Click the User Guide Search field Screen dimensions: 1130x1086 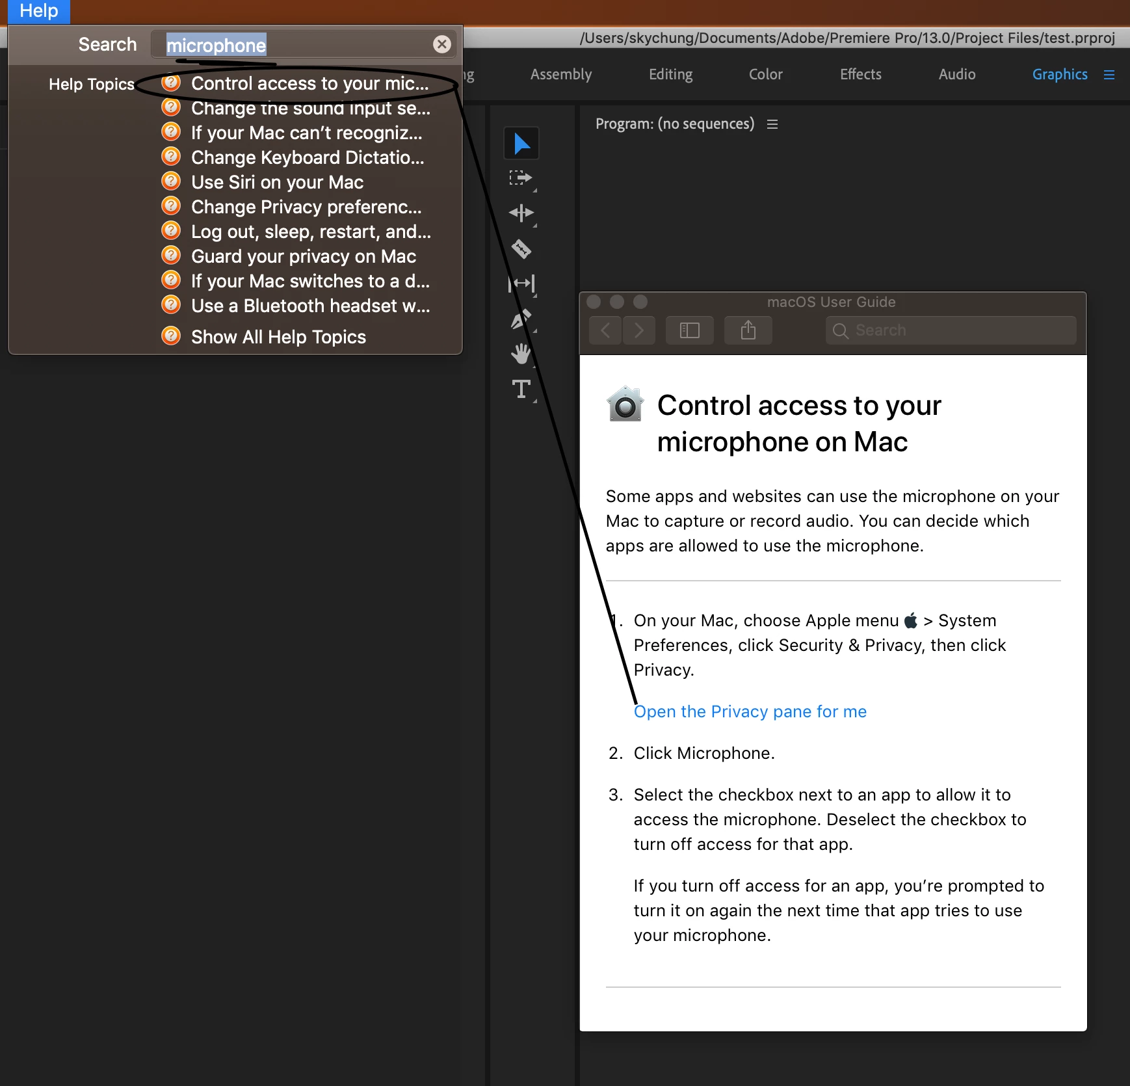(x=951, y=330)
